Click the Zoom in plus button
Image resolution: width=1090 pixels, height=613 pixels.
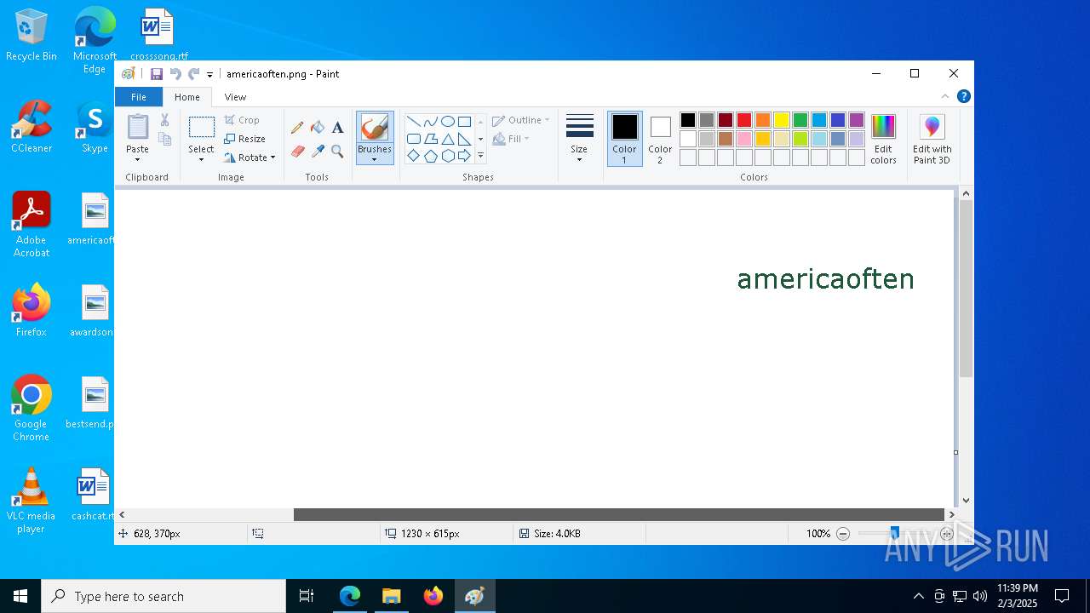[x=946, y=534]
